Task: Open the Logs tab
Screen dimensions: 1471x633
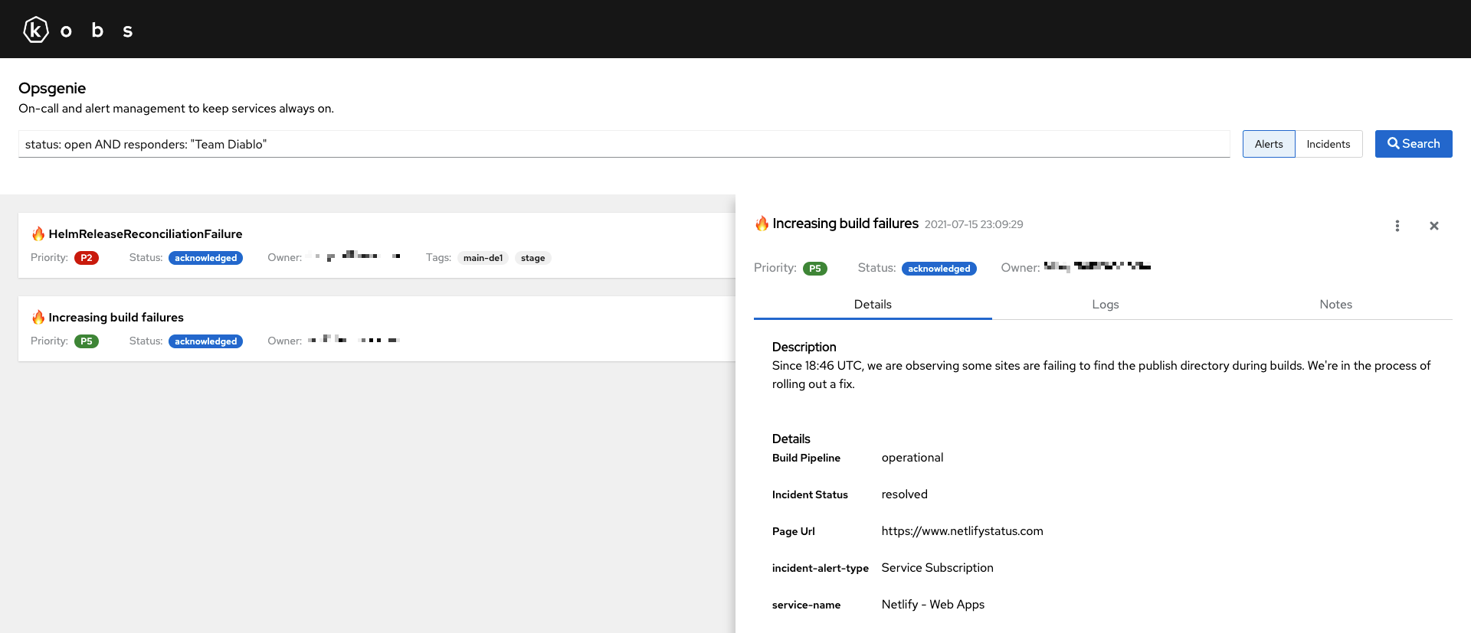Action: [x=1106, y=305]
